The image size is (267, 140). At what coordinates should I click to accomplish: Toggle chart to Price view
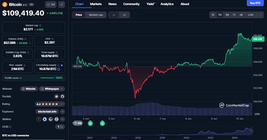[79, 15]
